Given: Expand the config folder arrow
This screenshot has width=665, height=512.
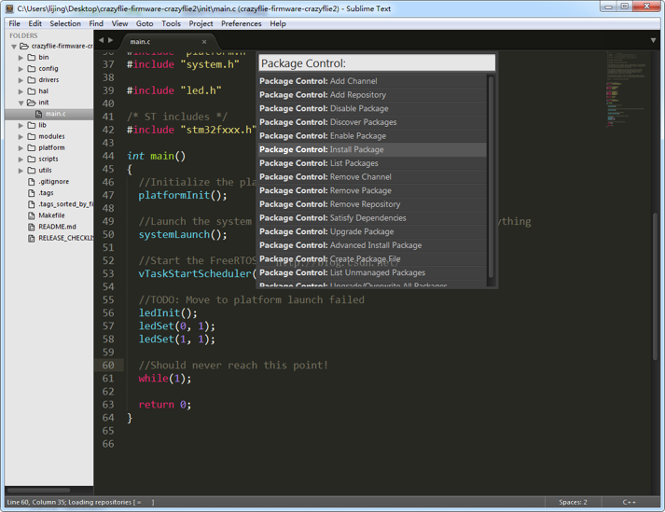Looking at the screenshot, I should (21, 69).
